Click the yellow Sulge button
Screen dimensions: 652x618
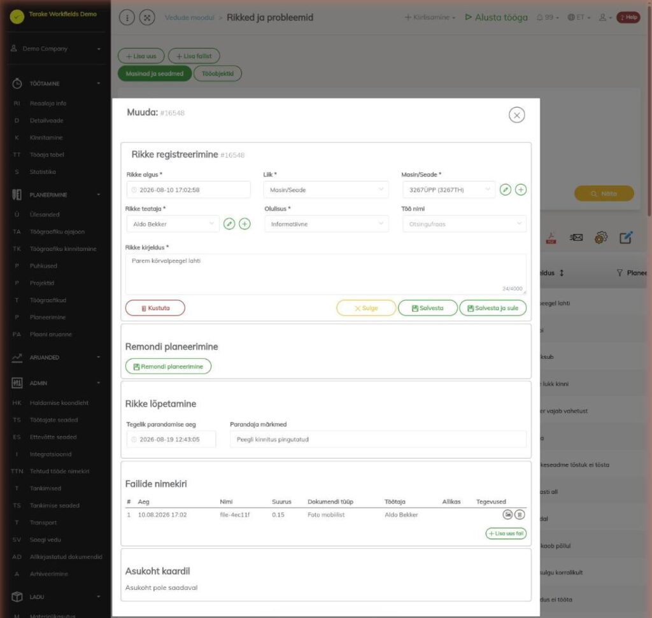[x=366, y=308]
